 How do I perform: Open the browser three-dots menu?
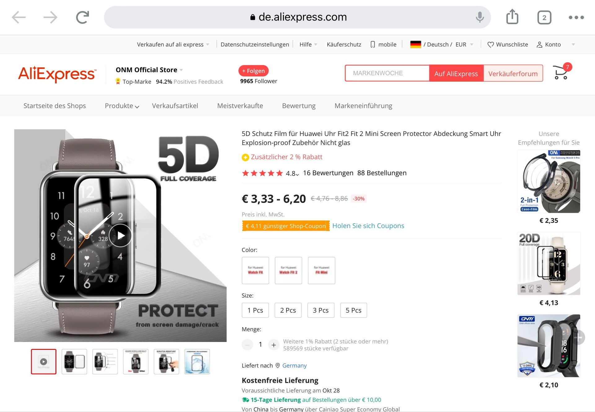click(576, 17)
